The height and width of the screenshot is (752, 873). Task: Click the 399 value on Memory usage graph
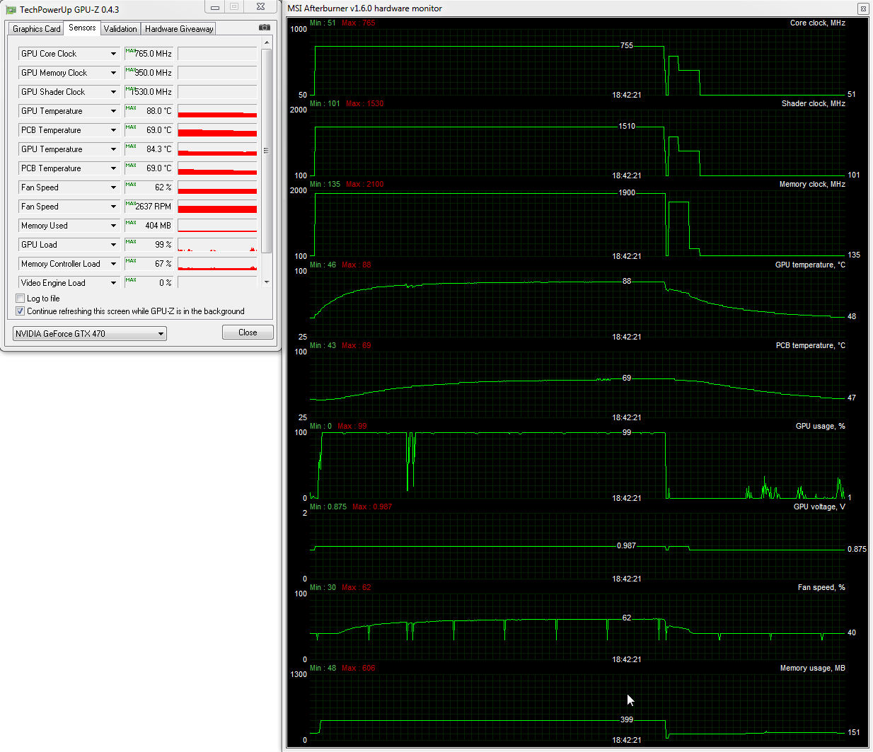click(x=627, y=719)
